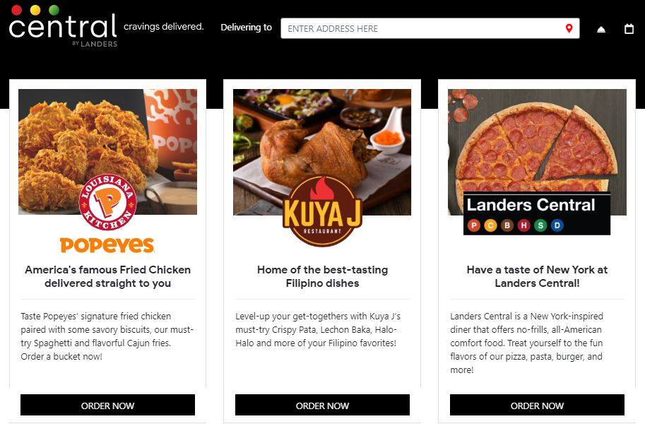Viewport: 645px width, 431px height.
Task: Order now from Kuya J
Action: point(322,405)
